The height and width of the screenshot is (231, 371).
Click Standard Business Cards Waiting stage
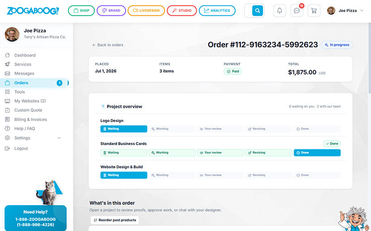pyautogui.click(x=124, y=153)
